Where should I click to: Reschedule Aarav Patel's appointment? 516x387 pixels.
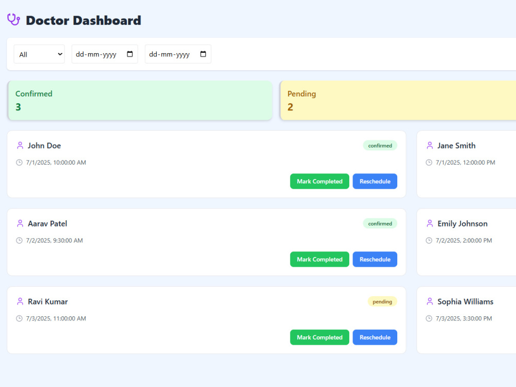pos(375,260)
